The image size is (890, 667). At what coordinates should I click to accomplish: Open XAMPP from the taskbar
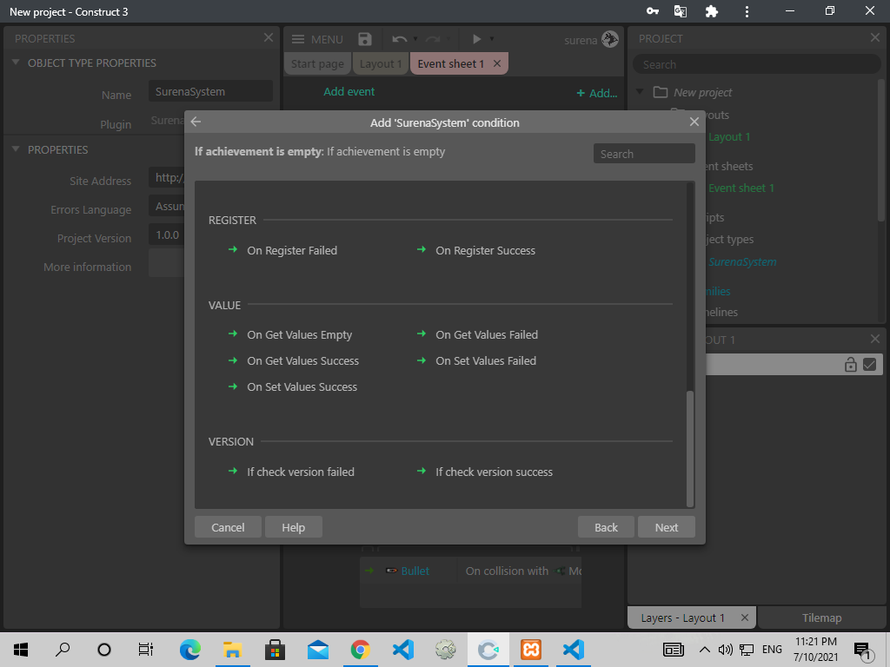coord(531,650)
